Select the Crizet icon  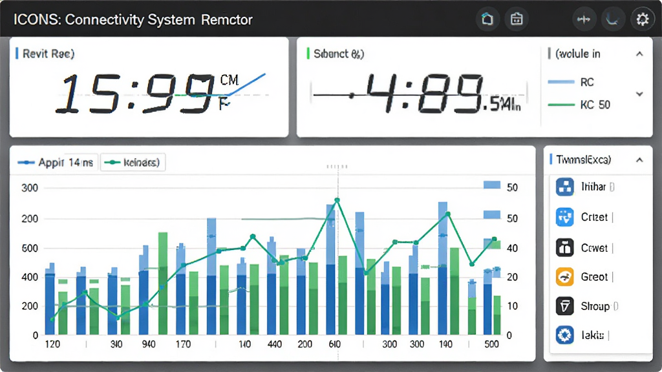click(564, 217)
